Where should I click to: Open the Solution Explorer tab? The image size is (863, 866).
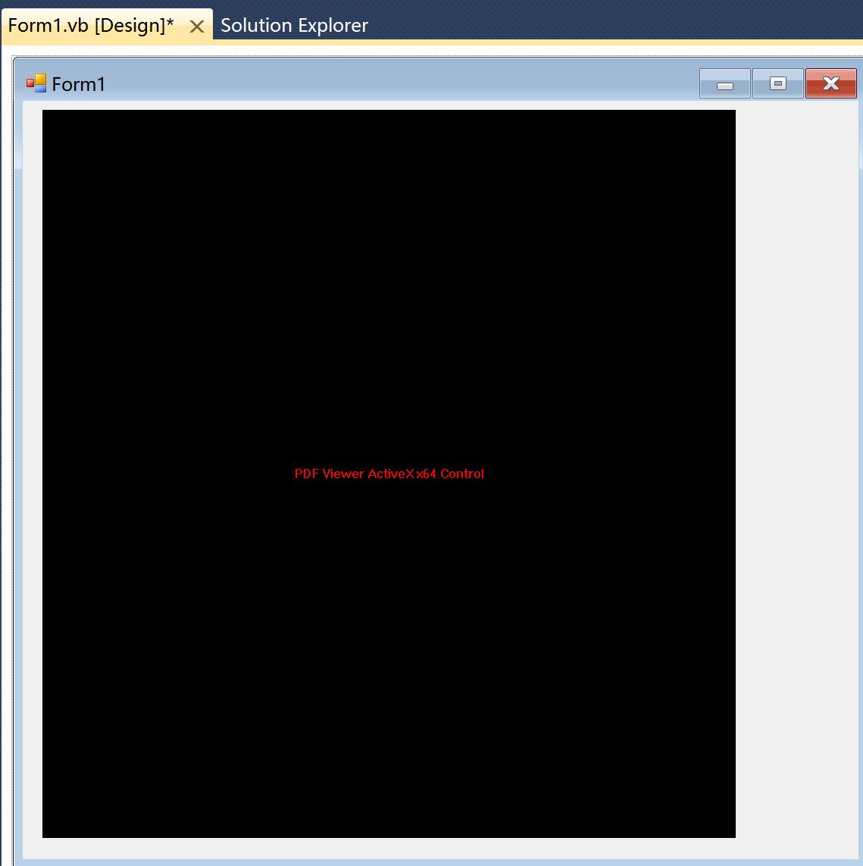coord(294,26)
